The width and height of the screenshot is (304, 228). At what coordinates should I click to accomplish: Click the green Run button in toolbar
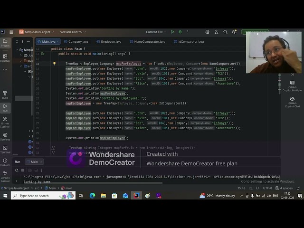point(172,32)
